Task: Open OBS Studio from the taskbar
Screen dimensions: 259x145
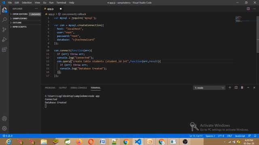Action: pyautogui.click(x=185, y=142)
